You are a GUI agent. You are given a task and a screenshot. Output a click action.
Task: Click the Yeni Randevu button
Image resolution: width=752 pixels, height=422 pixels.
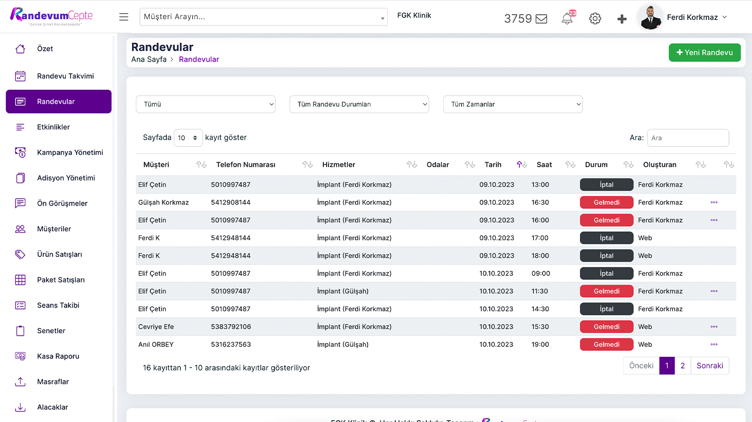pos(705,53)
